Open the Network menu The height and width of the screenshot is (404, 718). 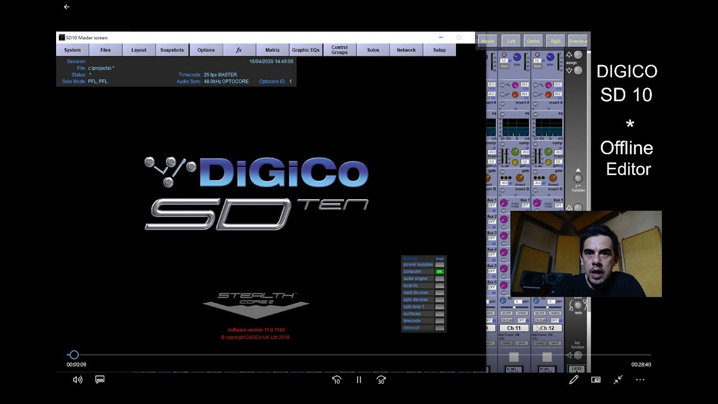tap(406, 50)
